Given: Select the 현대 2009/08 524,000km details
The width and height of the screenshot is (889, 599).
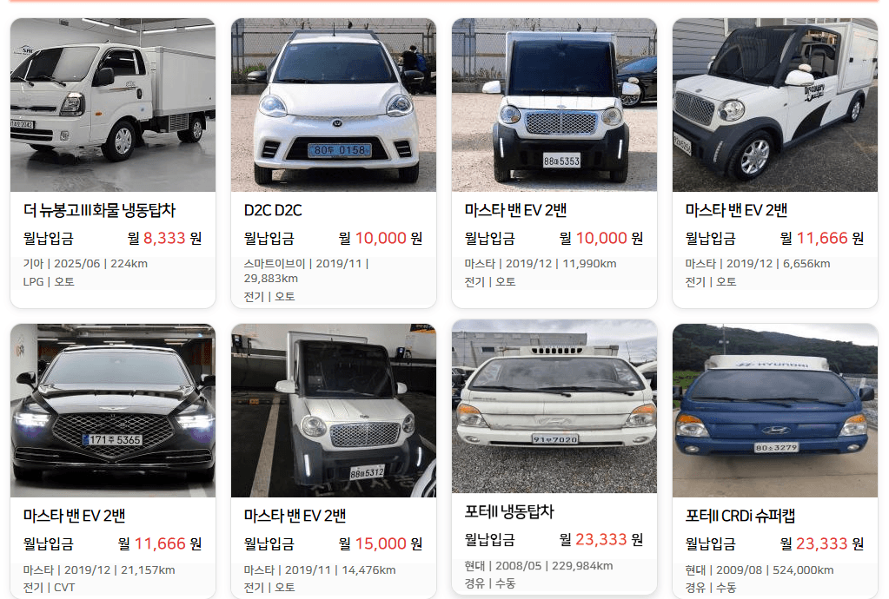Looking at the screenshot, I should click(760, 578).
